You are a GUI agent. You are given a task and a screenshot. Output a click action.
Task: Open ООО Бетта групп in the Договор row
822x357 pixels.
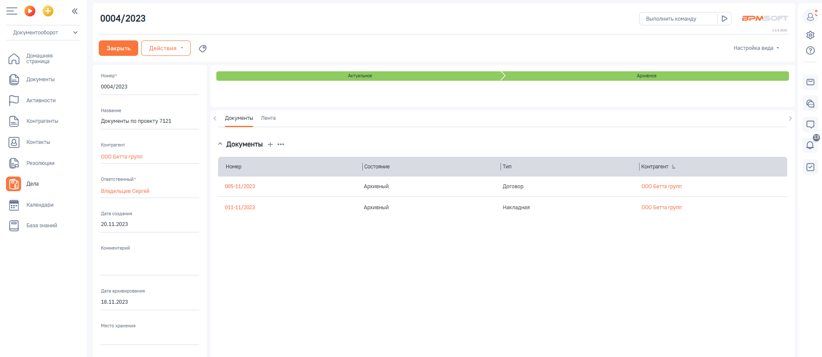click(661, 186)
